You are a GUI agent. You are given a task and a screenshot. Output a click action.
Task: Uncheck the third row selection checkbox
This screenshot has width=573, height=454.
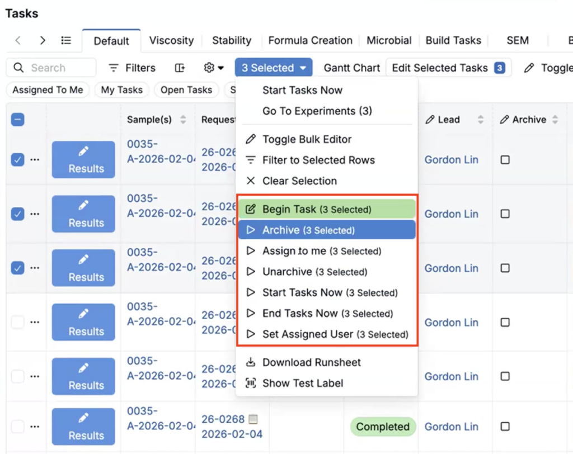pos(17,268)
